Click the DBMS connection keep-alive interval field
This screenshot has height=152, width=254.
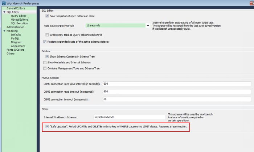click(177, 84)
